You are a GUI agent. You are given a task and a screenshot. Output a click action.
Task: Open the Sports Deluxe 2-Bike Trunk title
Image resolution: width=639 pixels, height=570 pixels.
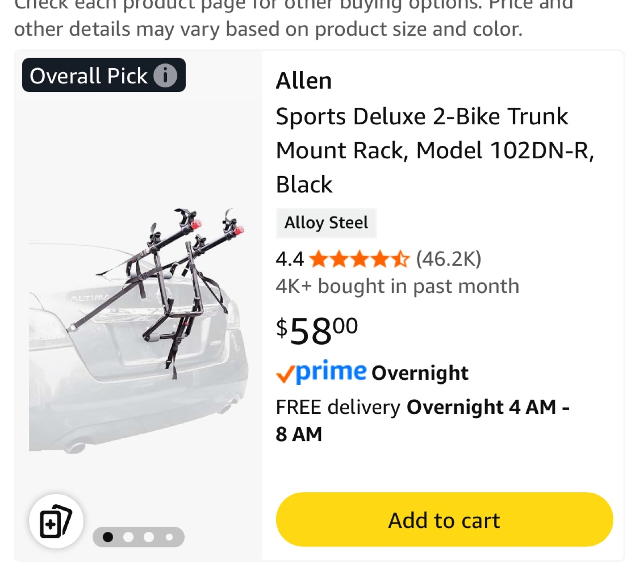pos(435,150)
